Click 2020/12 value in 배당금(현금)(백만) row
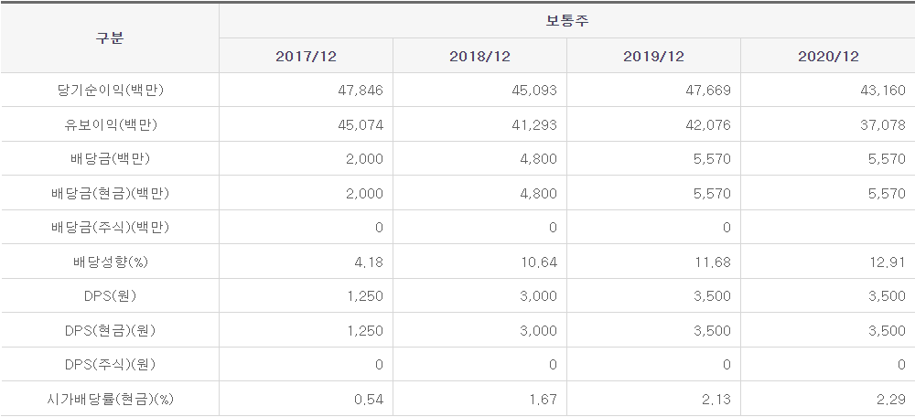This screenshot has width=915, height=417. click(887, 193)
